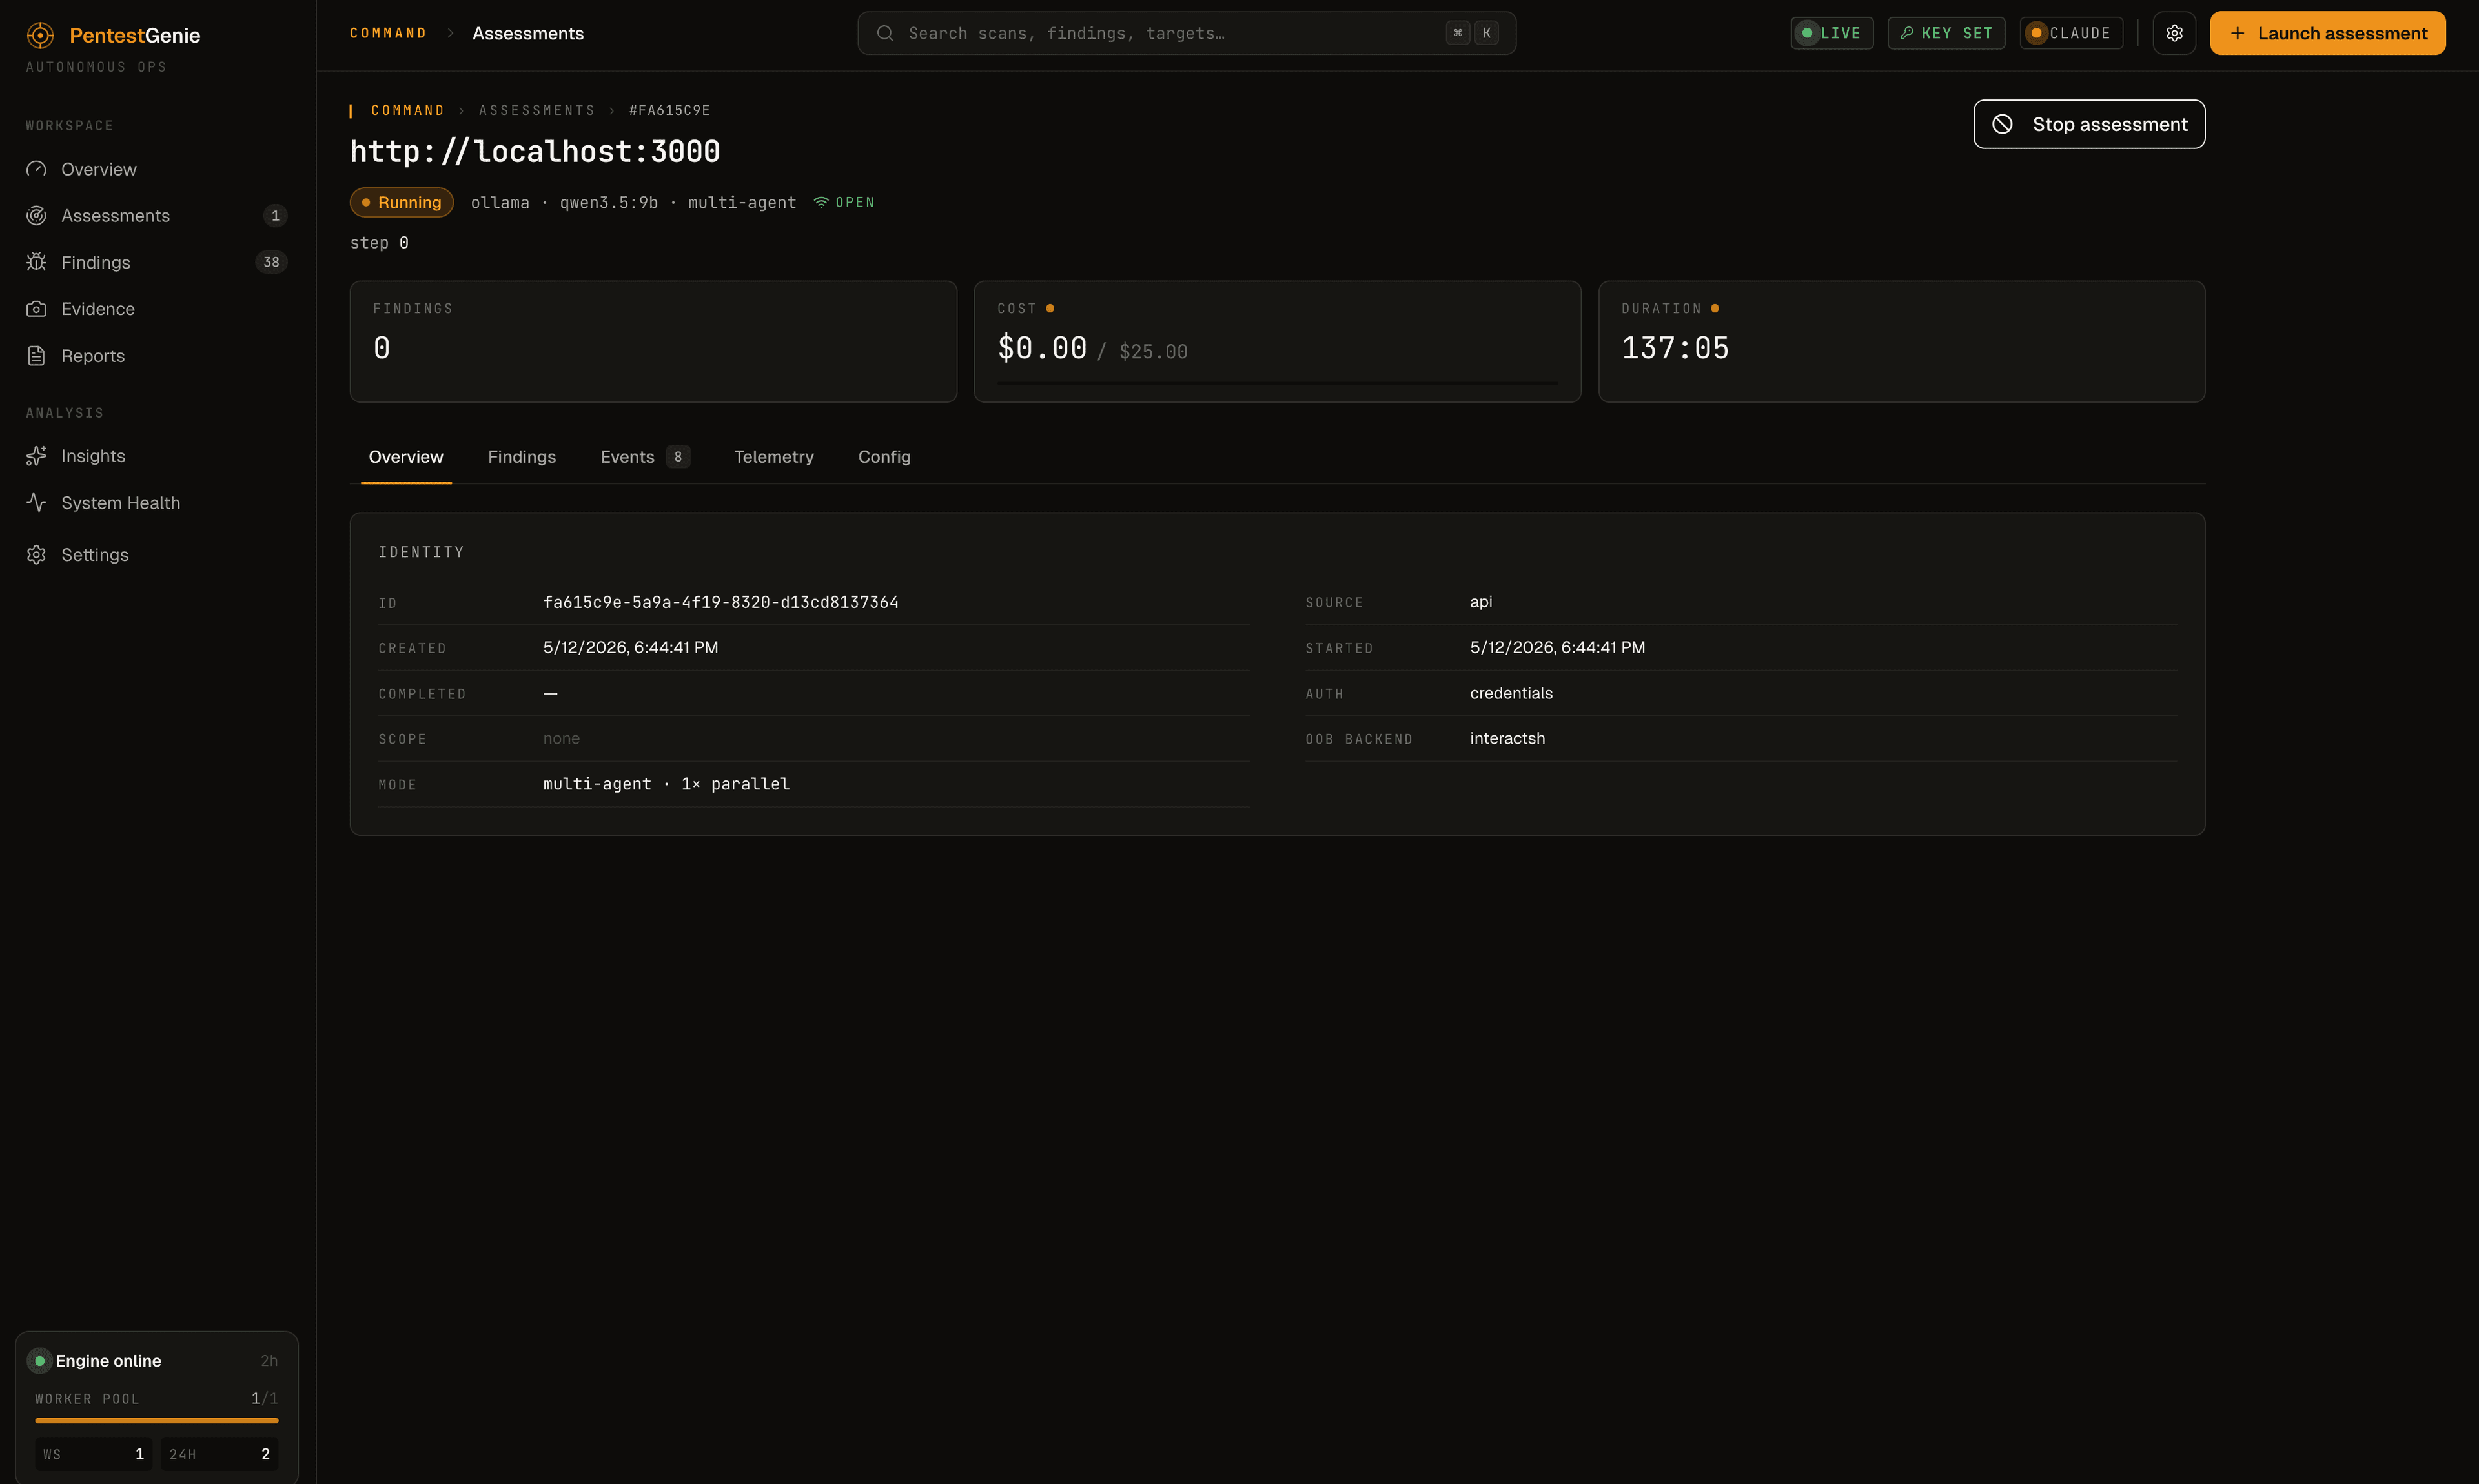Viewport: 2479px width, 1484px height.
Task: Click the K shortcut key hint
Action: coord(1487,33)
